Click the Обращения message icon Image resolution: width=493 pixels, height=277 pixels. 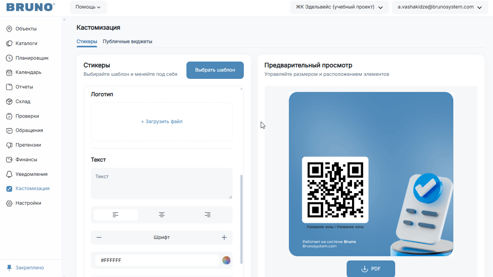click(10, 130)
